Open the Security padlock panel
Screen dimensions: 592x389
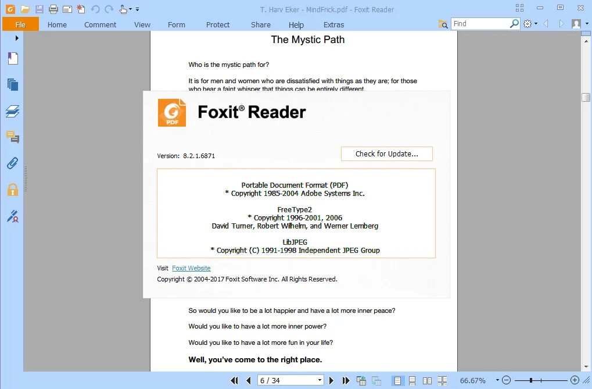[13, 190]
